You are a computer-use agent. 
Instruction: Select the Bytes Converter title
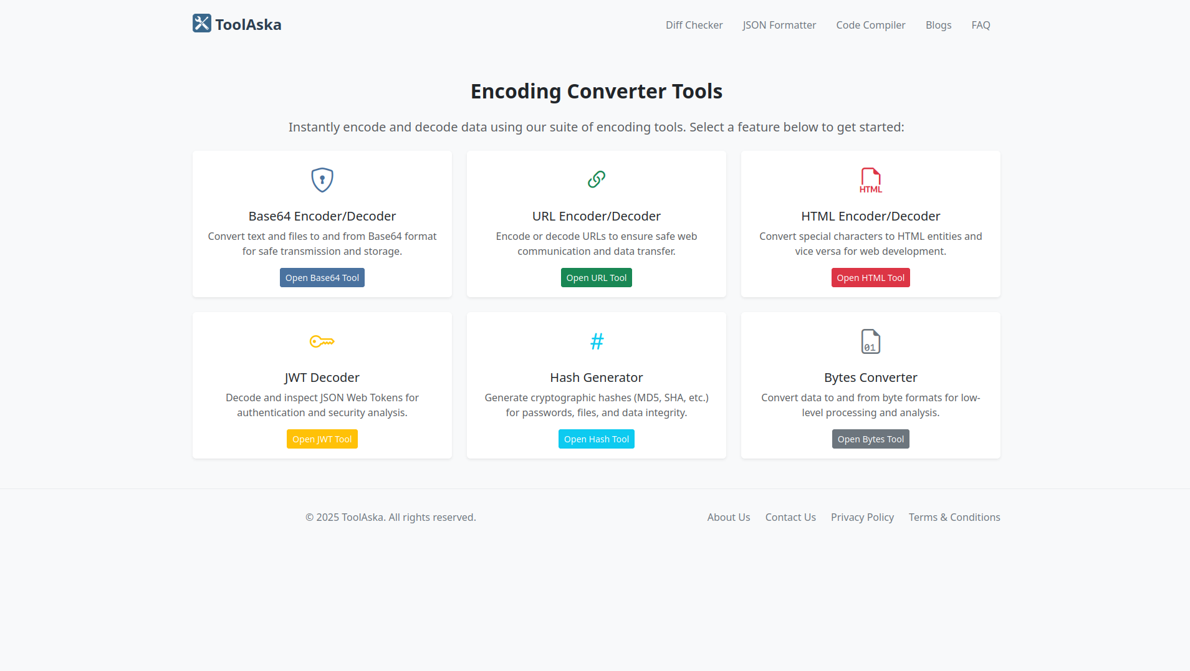(871, 378)
